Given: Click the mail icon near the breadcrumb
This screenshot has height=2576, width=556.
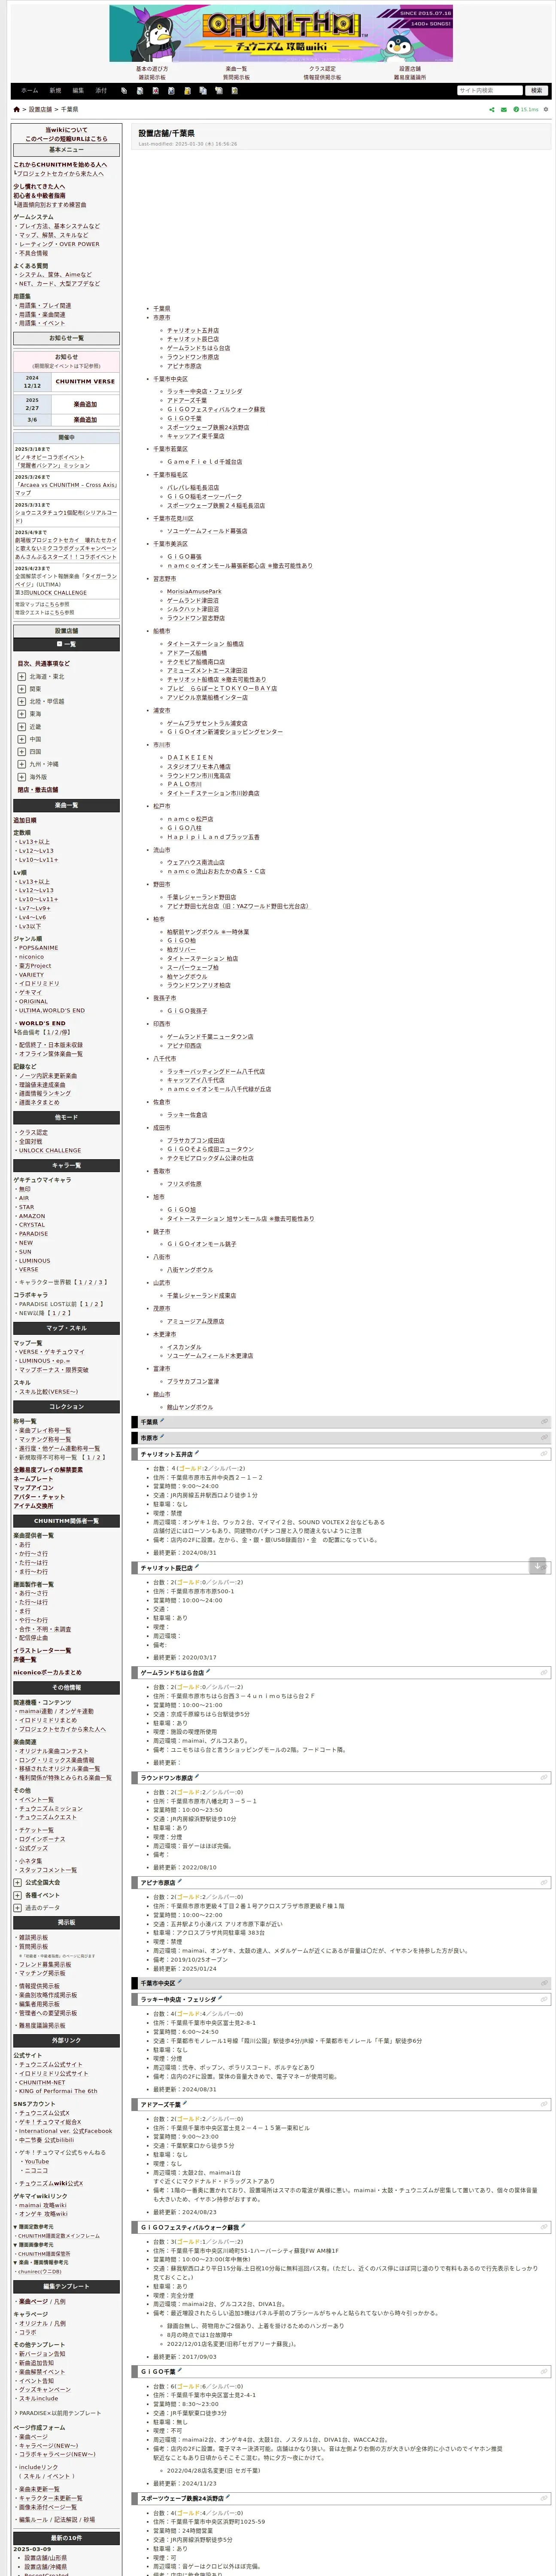Looking at the screenshot, I should (503, 109).
